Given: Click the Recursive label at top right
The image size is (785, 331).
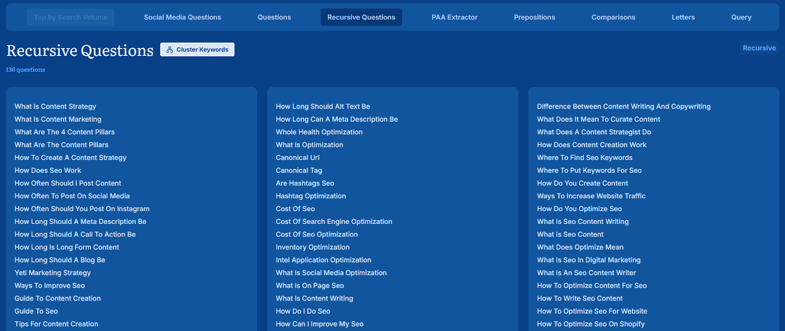Looking at the screenshot, I should point(759,48).
